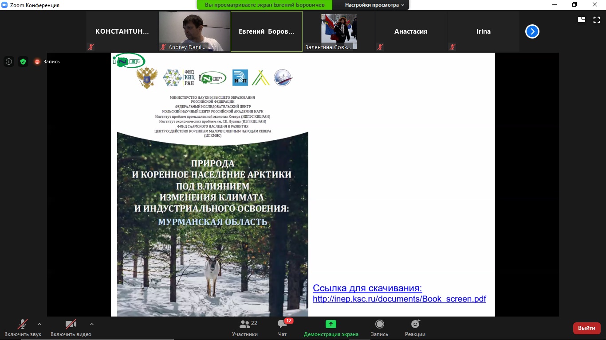Screen dimensions: 606x340
Task: Click the small INEP logo in logo row
Action: (212, 78)
